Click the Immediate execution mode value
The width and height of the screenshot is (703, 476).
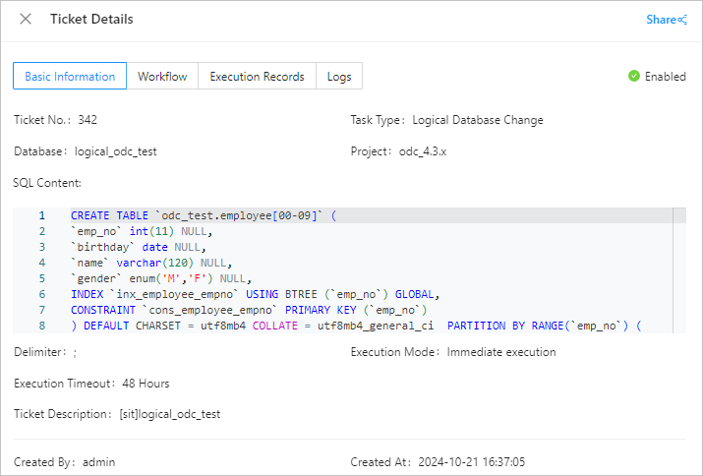pyautogui.click(x=501, y=352)
